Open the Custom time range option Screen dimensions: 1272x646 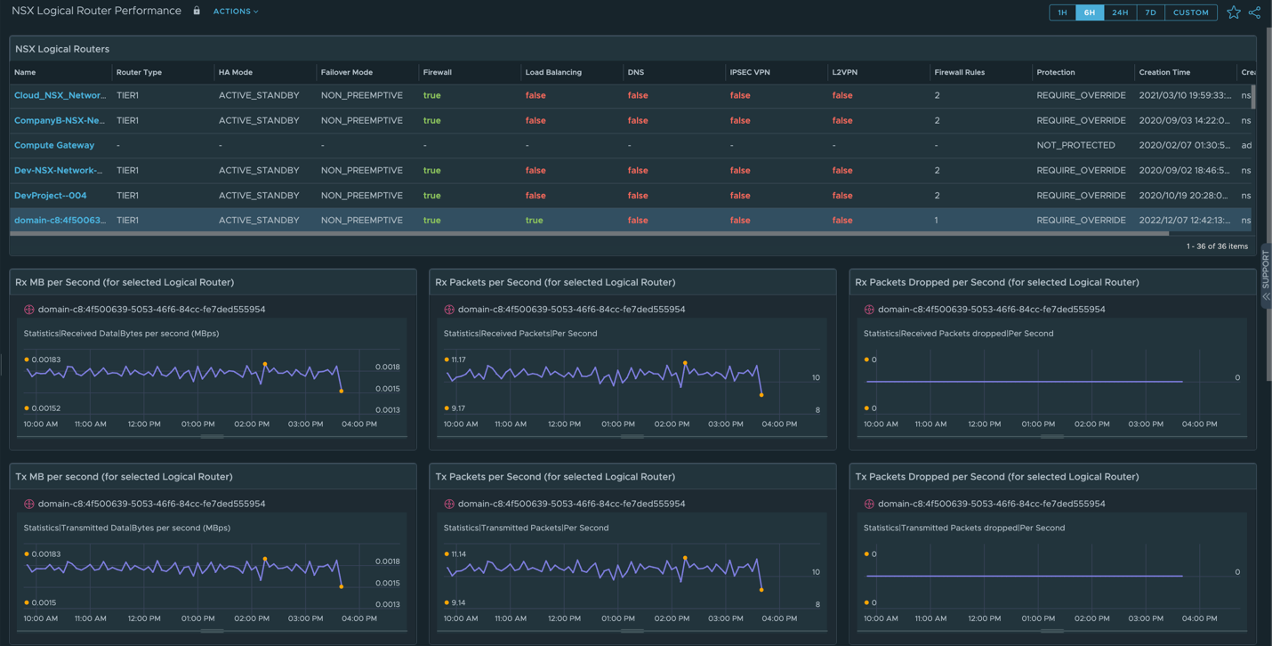[x=1190, y=12]
